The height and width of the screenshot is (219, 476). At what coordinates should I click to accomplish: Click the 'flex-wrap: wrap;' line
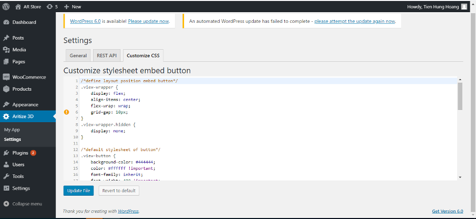(110, 106)
